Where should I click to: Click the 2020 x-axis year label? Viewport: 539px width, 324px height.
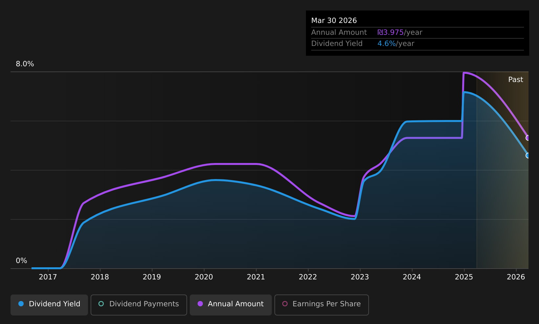pos(204,277)
